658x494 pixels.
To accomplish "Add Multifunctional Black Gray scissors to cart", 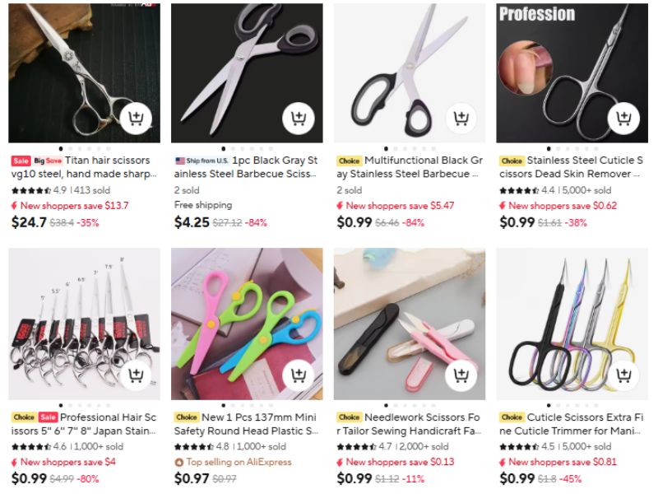I will pyautogui.click(x=461, y=118).
